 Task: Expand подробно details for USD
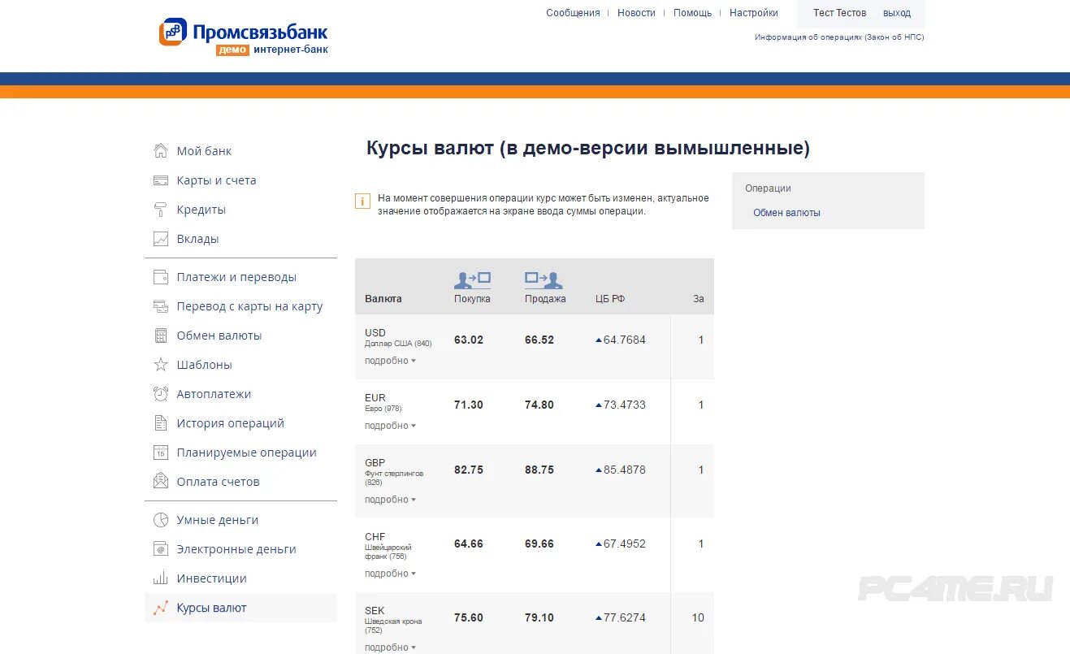point(390,361)
